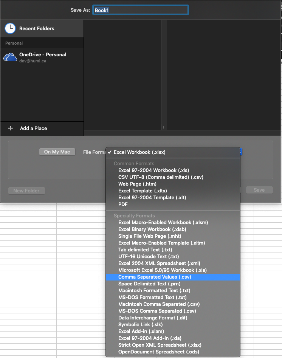Screen dimensions: 282x358
Task: Click the New Folder button
Action: click(x=26, y=191)
